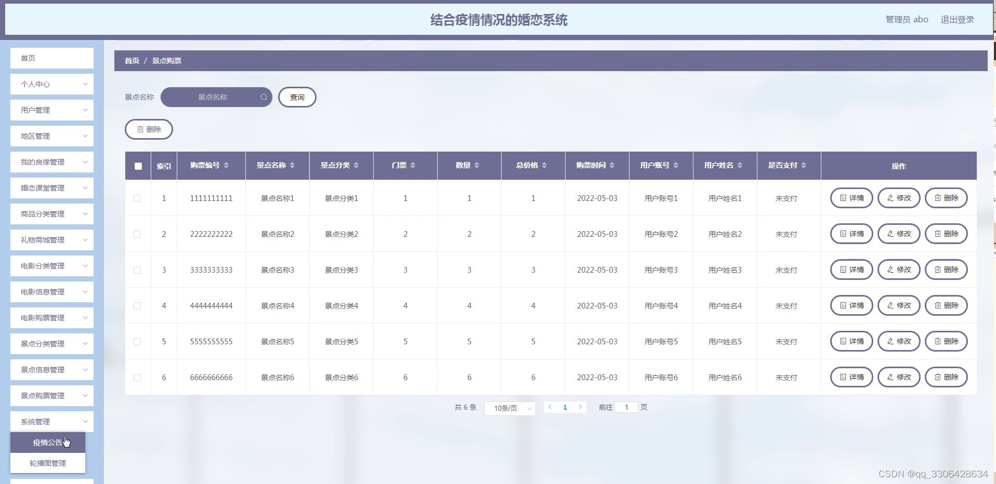The width and height of the screenshot is (996, 484).
Task: Click 删除 for row 4444444444
Action: [x=946, y=305]
